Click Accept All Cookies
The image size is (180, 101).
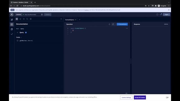[x=140, y=97]
